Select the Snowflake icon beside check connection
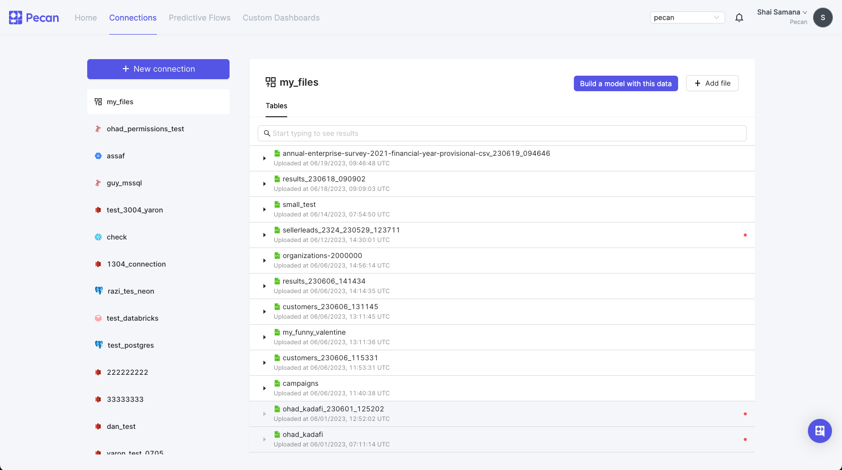 pos(98,237)
